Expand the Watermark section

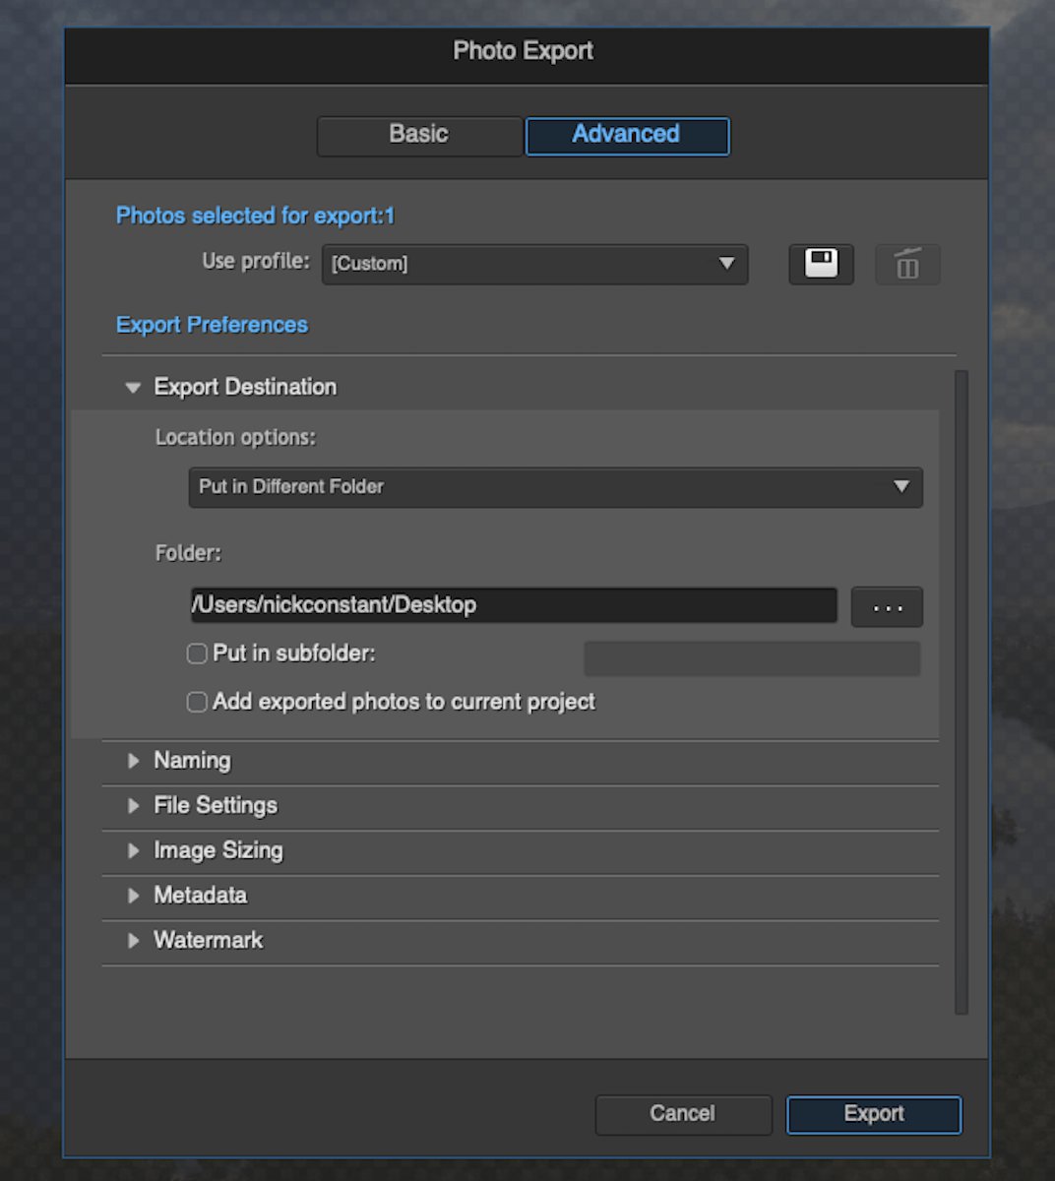click(x=134, y=940)
